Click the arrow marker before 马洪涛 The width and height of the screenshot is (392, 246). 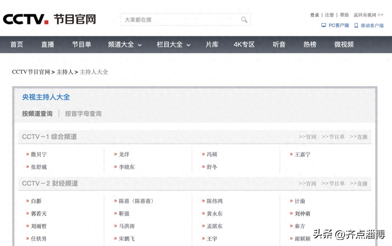[115, 226]
